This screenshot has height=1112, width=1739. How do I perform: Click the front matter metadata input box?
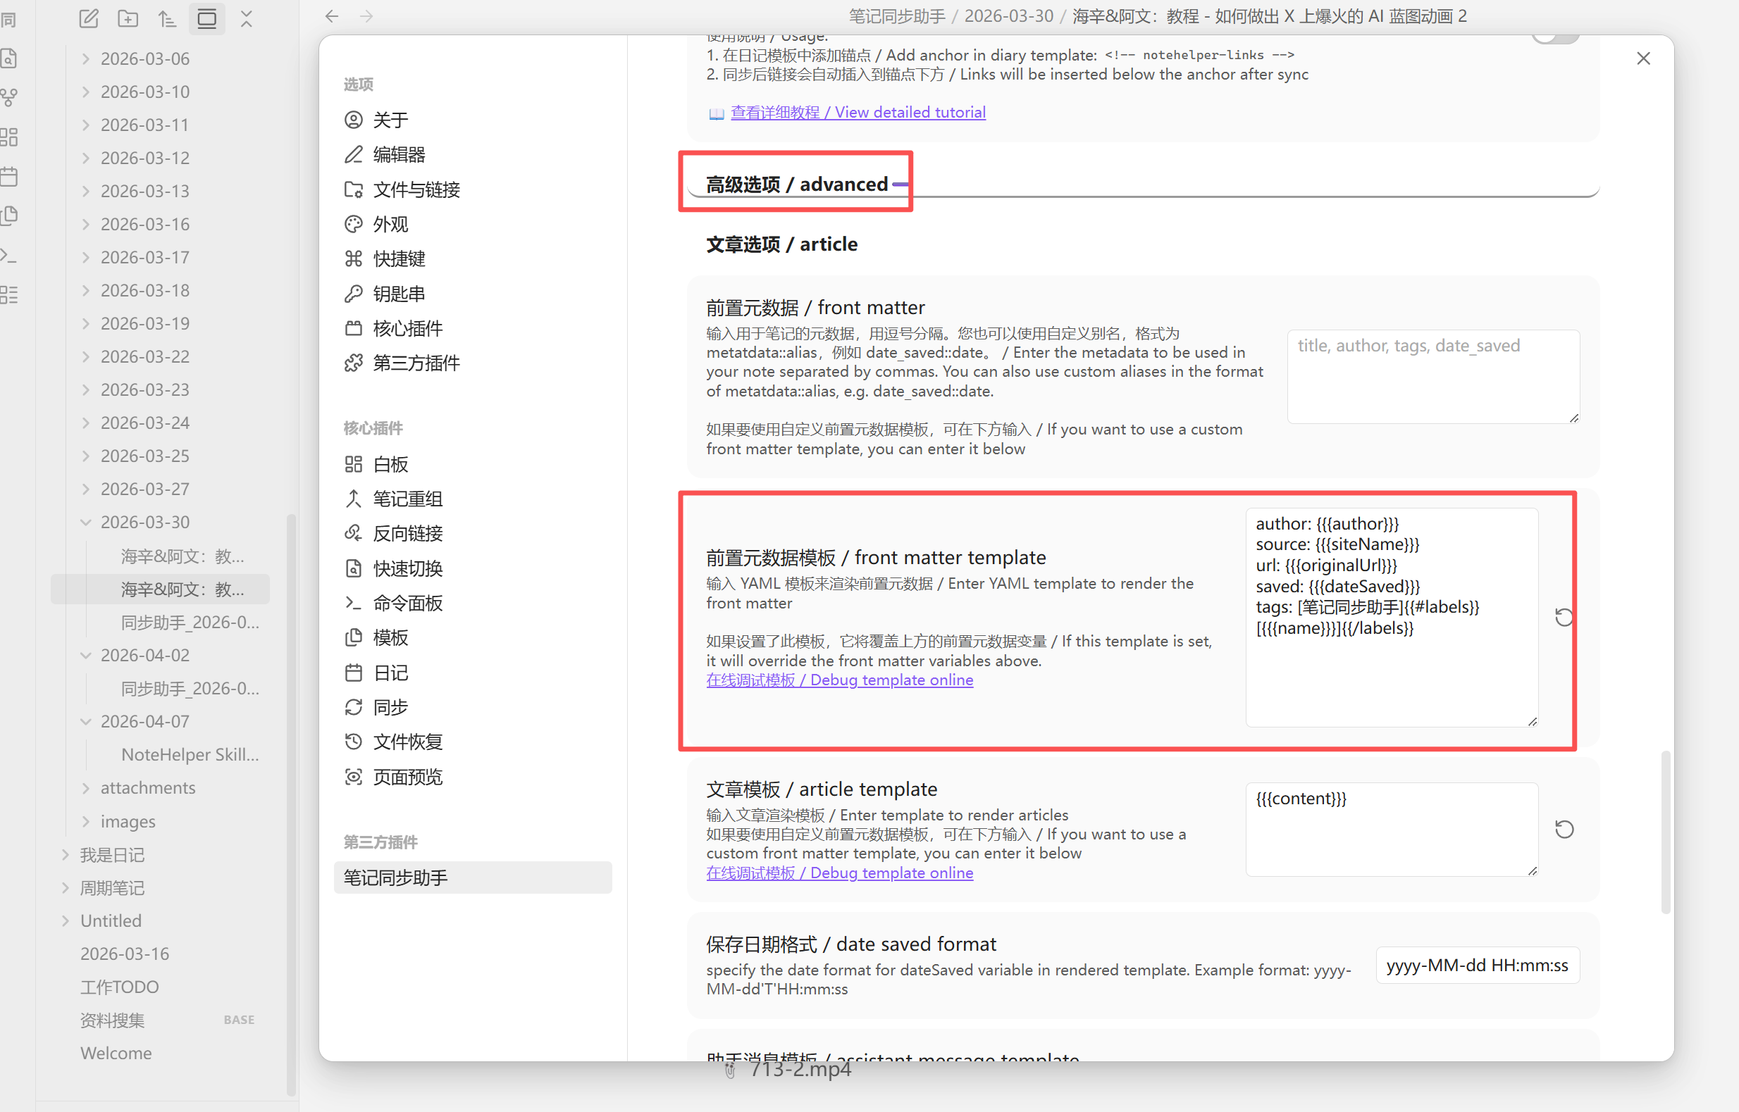[1432, 376]
